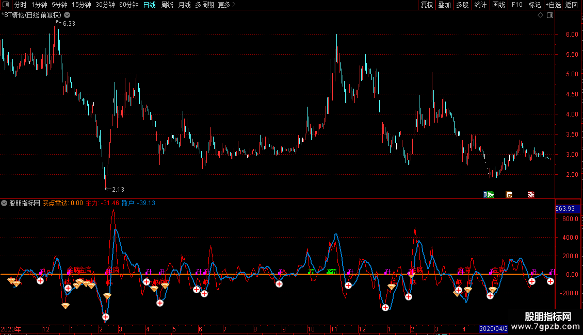Toggle the 叠加 overlay option
The height and width of the screenshot is (335, 583).
click(x=444, y=5)
